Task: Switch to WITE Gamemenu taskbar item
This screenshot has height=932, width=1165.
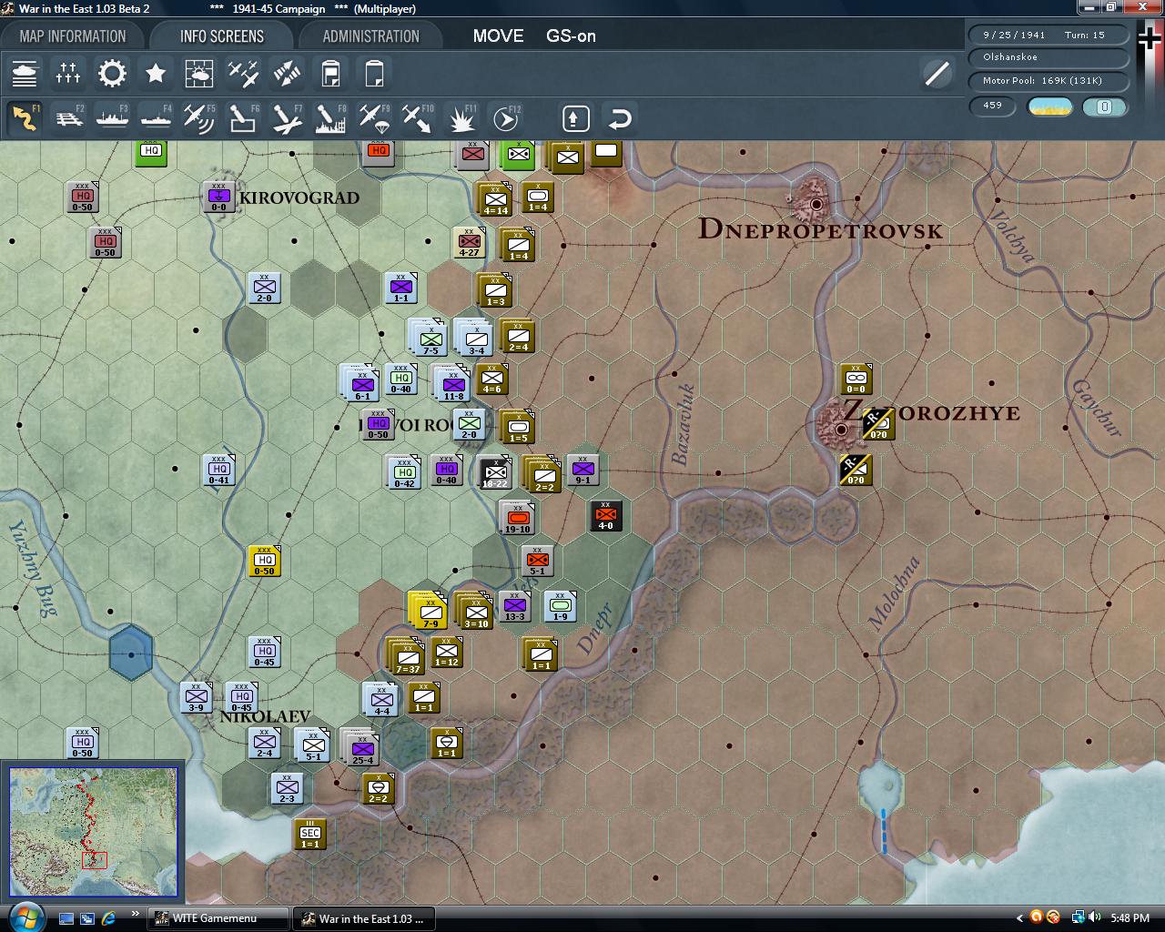Action: coord(218,918)
